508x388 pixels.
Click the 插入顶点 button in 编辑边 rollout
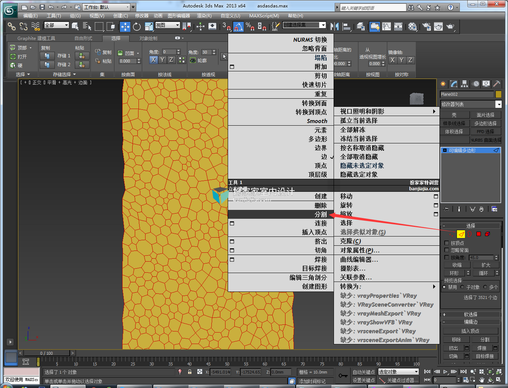(470, 331)
